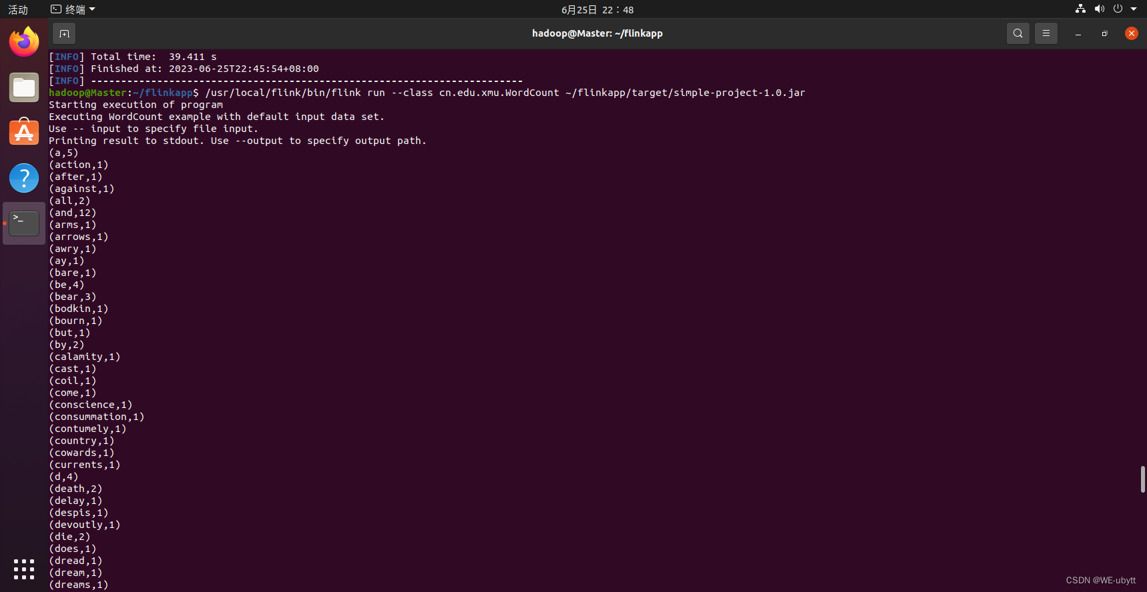
Task: Click the (be,4) output row
Action: pyautogui.click(x=67, y=285)
